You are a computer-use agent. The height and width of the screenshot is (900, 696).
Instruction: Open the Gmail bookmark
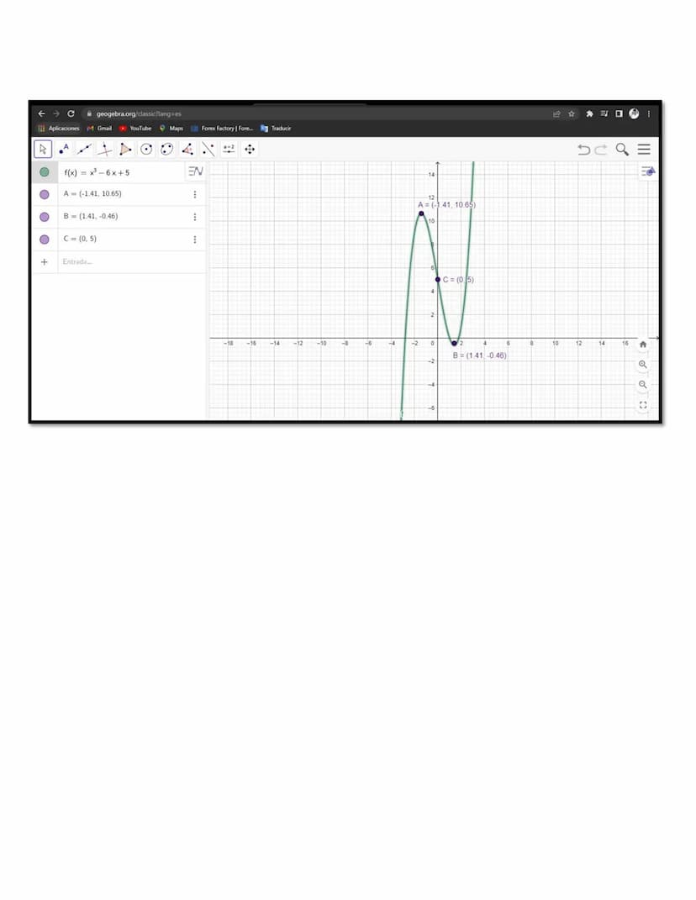tap(99, 128)
